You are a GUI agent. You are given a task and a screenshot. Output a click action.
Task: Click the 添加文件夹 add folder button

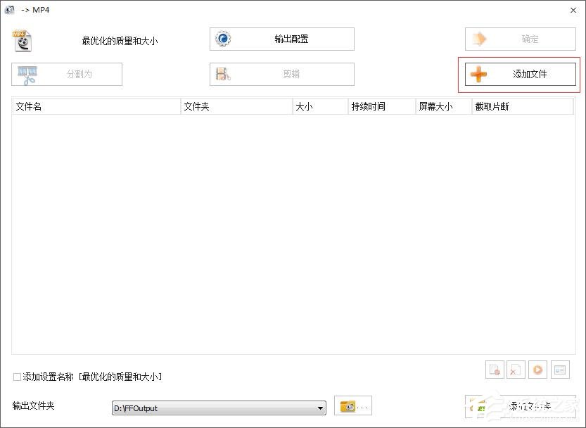click(x=521, y=406)
